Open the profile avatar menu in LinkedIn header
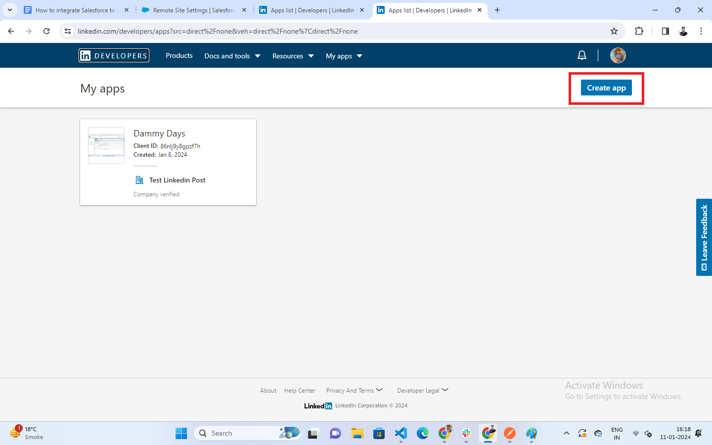This screenshot has width=712, height=445. [618, 55]
